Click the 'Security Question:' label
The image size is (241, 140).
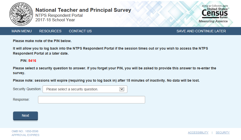click(27, 89)
